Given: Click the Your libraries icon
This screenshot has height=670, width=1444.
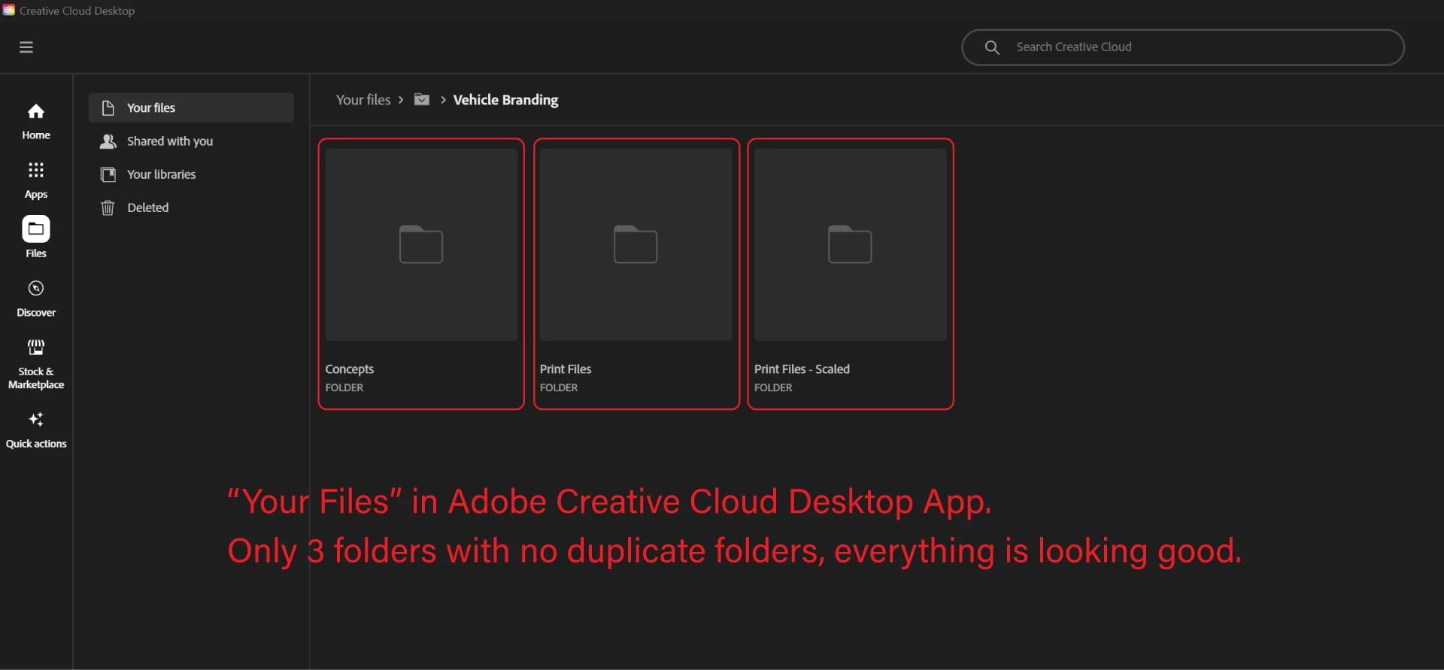Looking at the screenshot, I should (108, 174).
